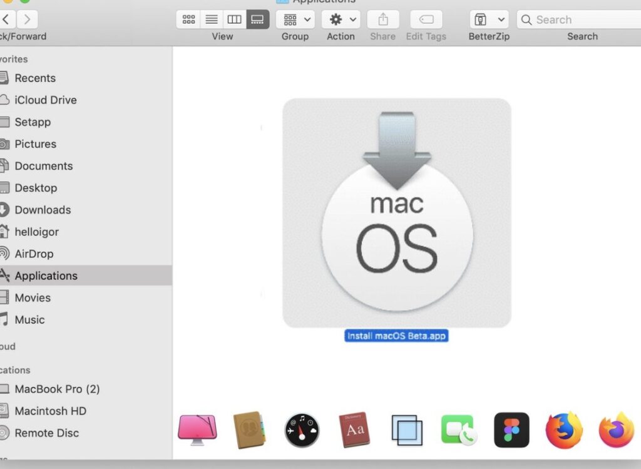Open the Group dropdown
The height and width of the screenshot is (469, 641).
tap(295, 19)
